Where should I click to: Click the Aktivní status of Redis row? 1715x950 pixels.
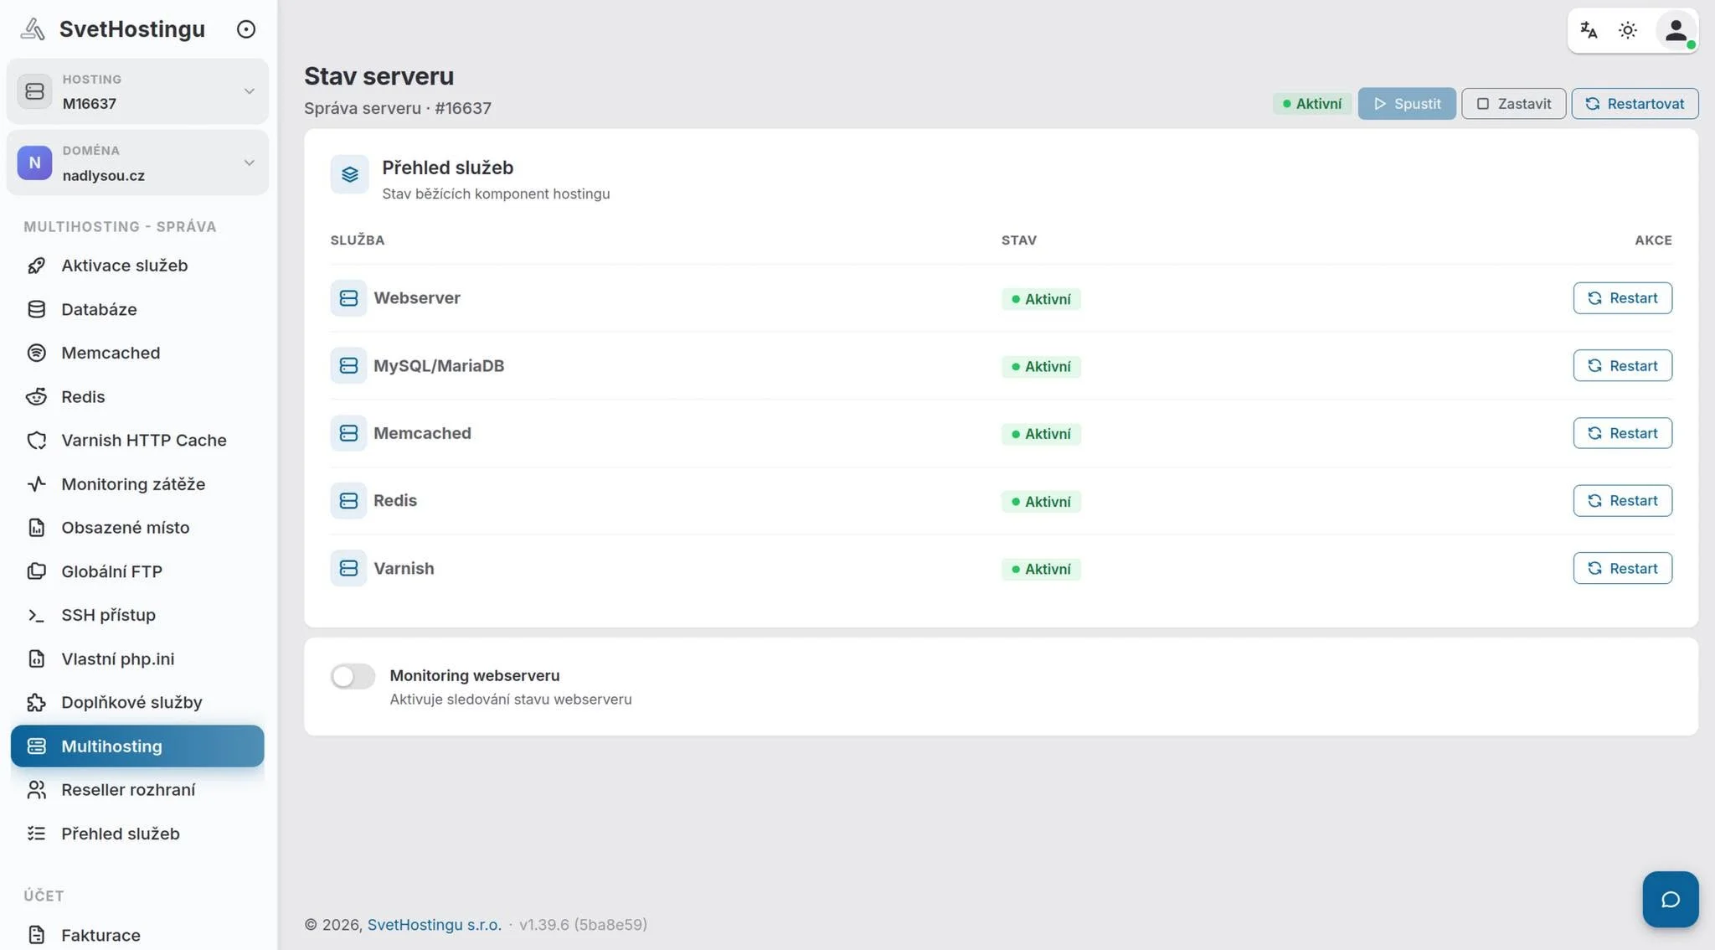tap(1041, 502)
